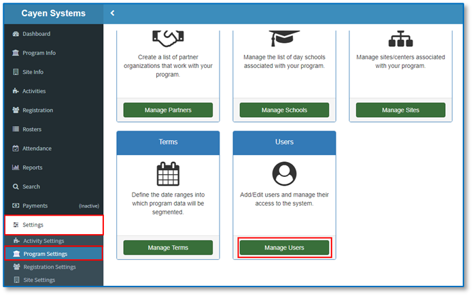Click the Site Info icon in sidebar
This screenshot has height=296, width=473.
click(16, 72)
